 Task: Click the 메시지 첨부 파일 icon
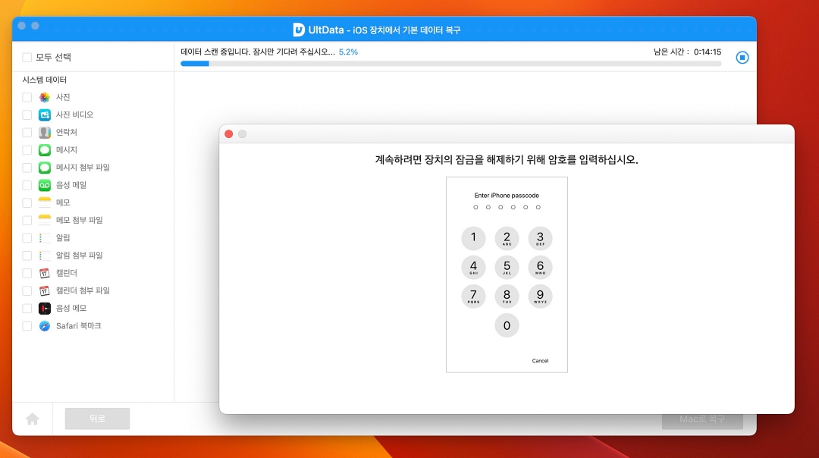pos(45,168)
